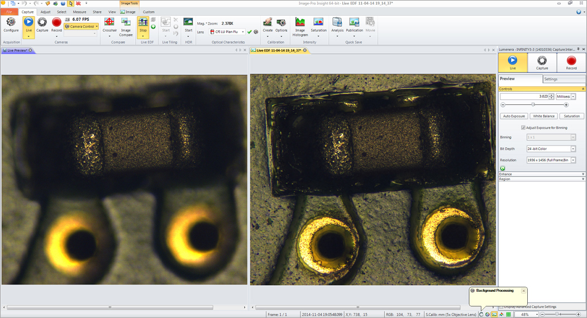
Task: Switch to the Image tools tab
Action: (x=128, y=12)
